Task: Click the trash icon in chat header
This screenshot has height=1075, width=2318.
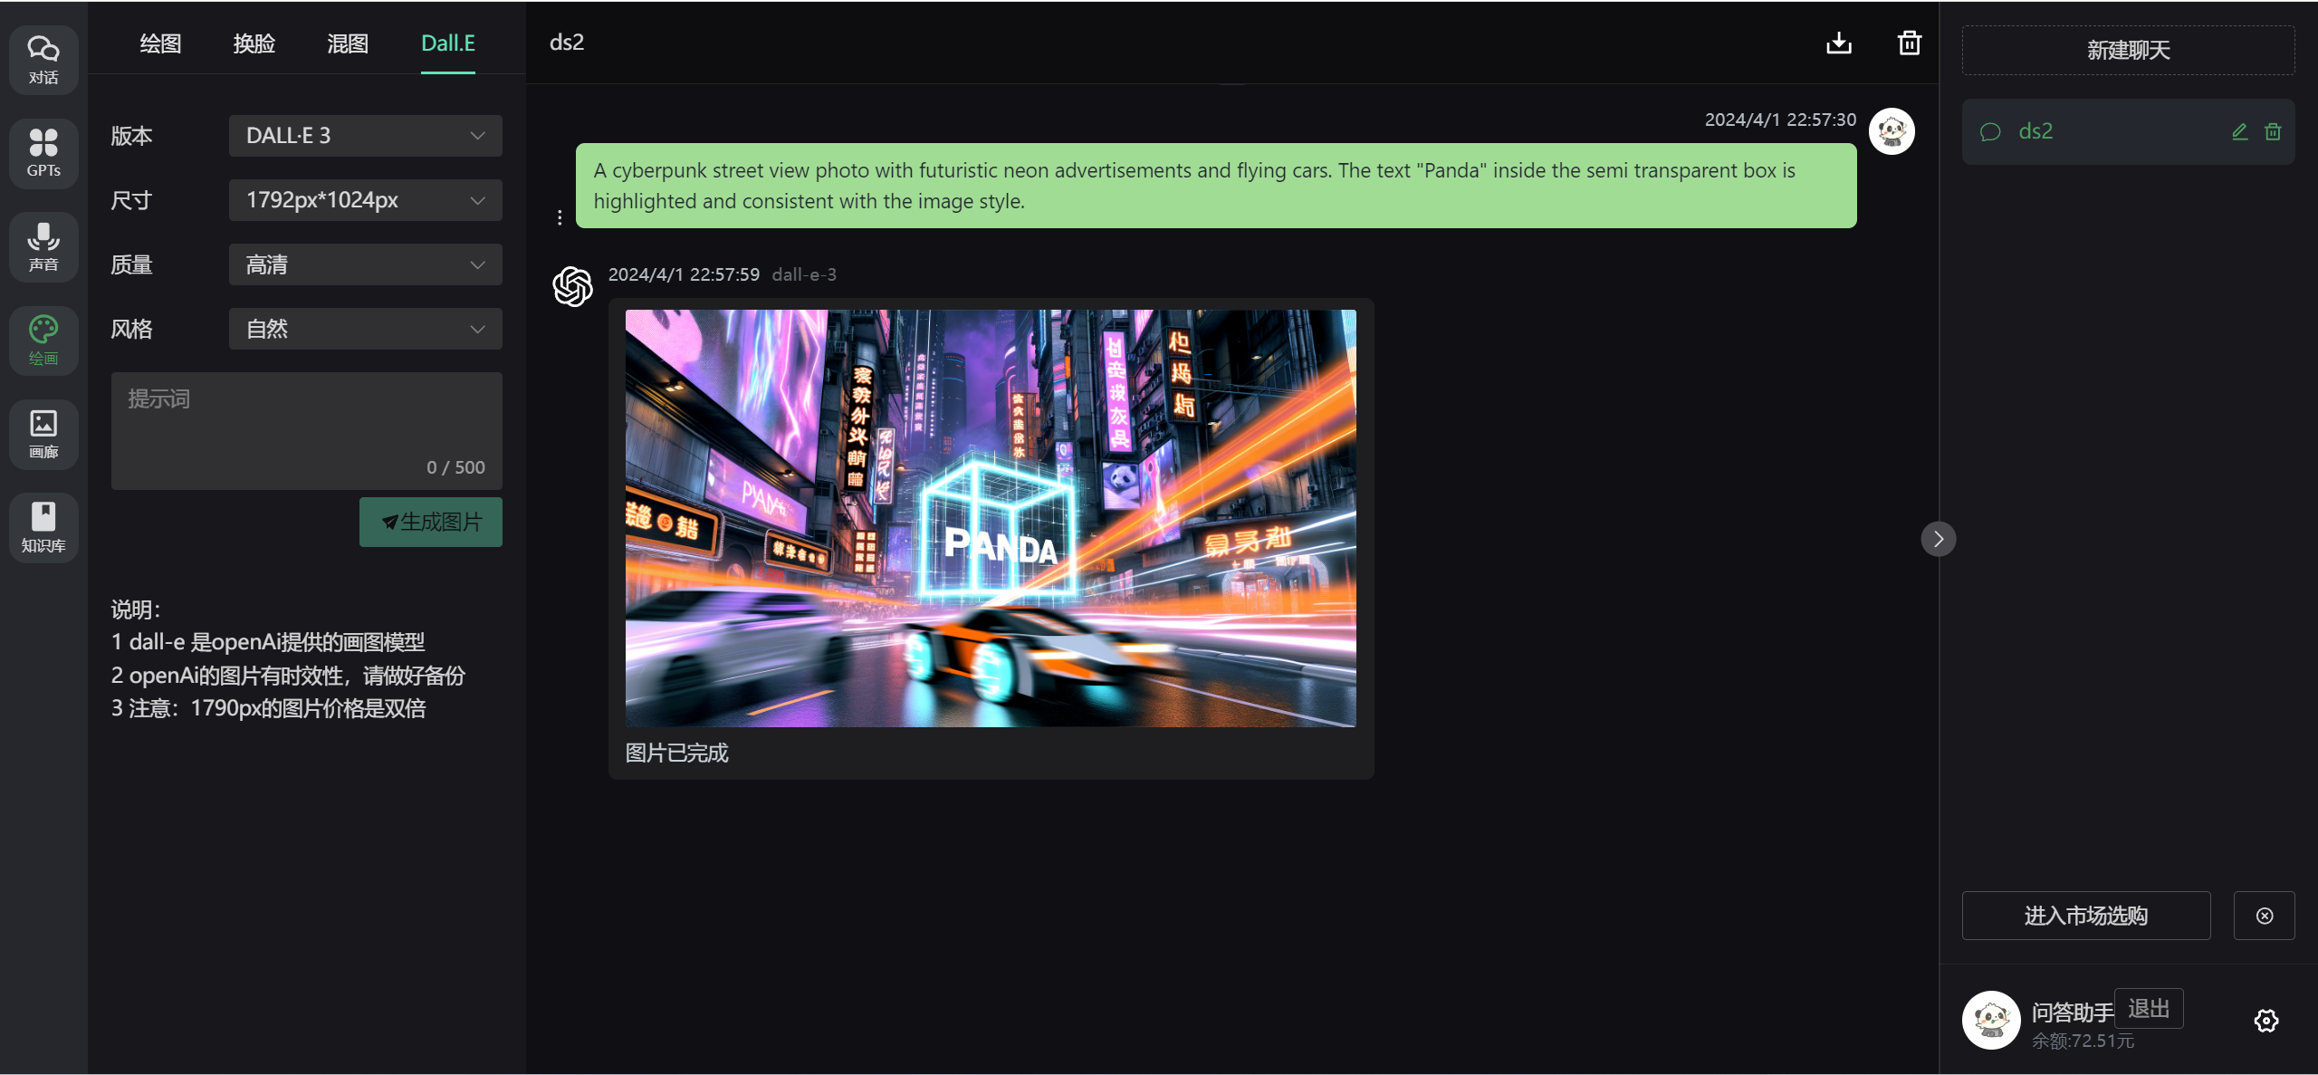Action: [1910, 43]
